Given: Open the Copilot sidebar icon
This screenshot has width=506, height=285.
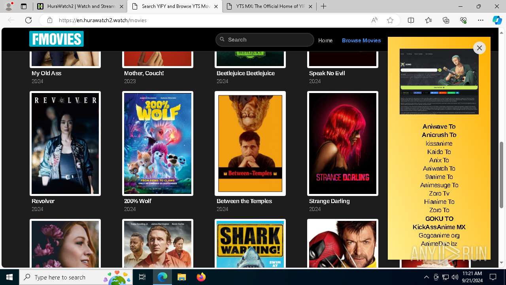Looking at the screenshot, I should 497,20.
